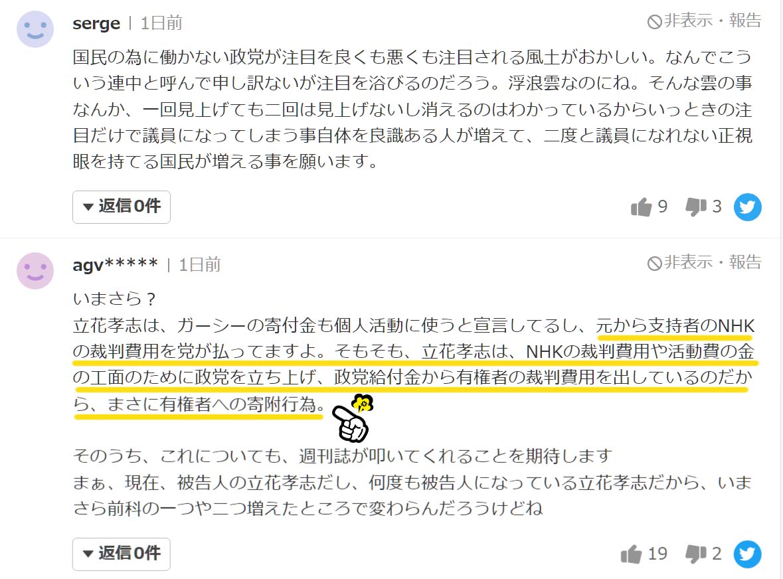Screen dimensions: 783x579
Task: Dislike agv***** comment with thumbs down
Action: pos(695,554)
